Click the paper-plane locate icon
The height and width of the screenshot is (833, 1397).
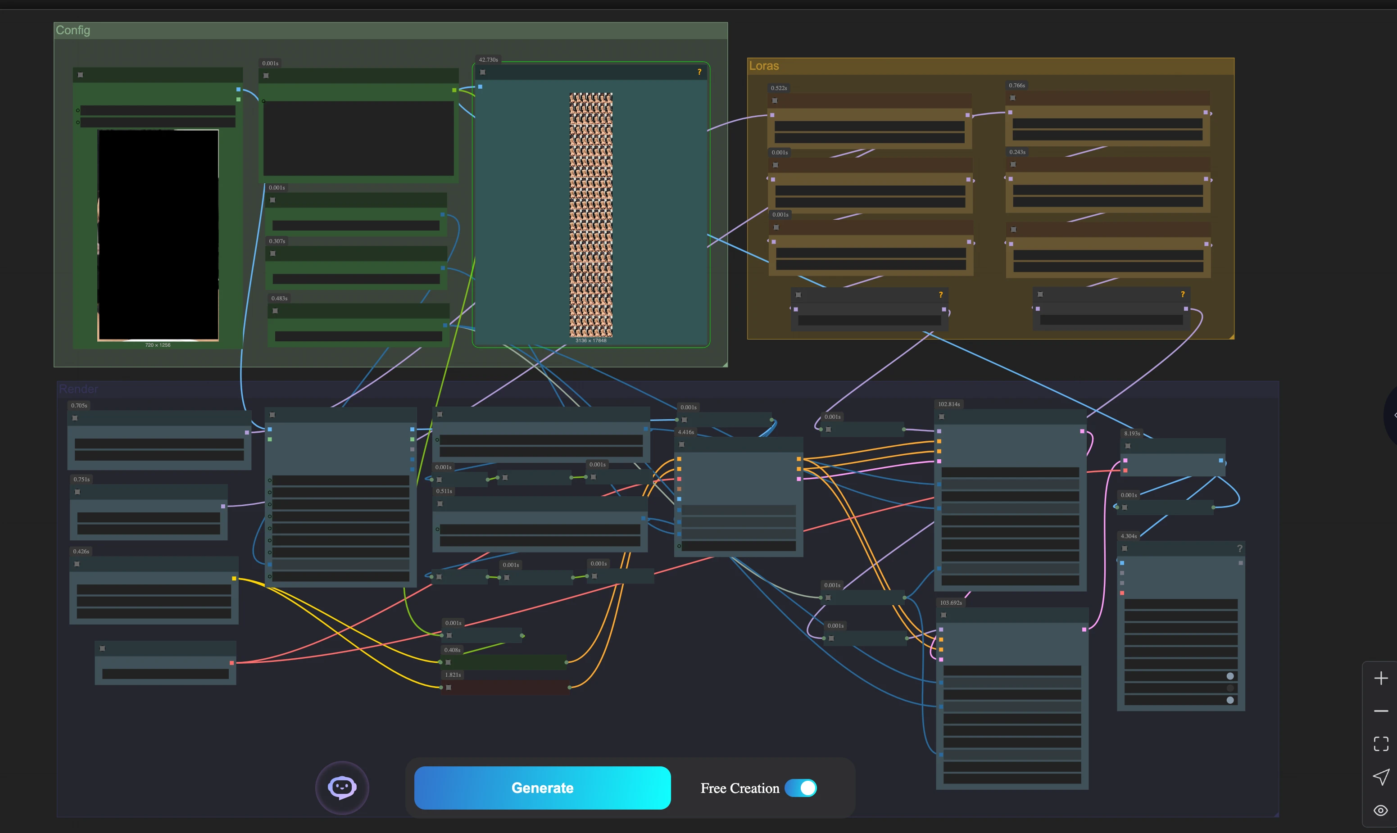(1381, 777)
